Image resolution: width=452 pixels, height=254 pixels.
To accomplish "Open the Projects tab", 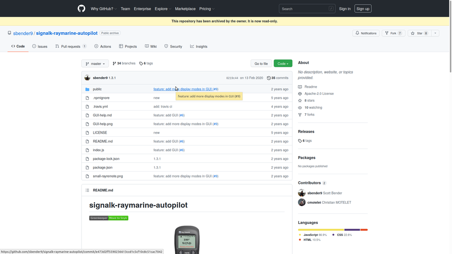I will click(128, 46).
